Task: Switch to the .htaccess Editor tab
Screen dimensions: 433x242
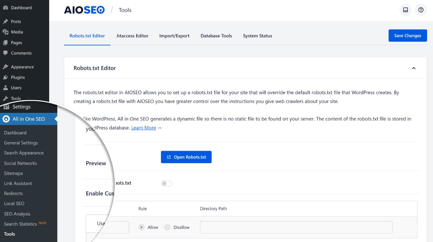Action: click(132, 36)
